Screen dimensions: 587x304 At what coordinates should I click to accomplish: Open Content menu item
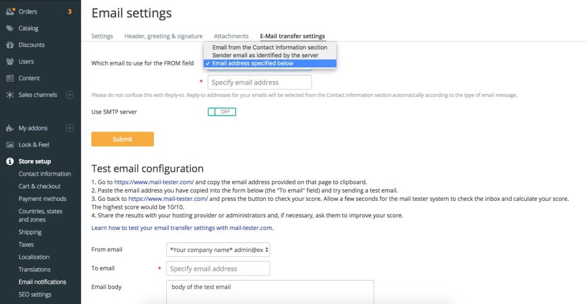tap(29, 78)
